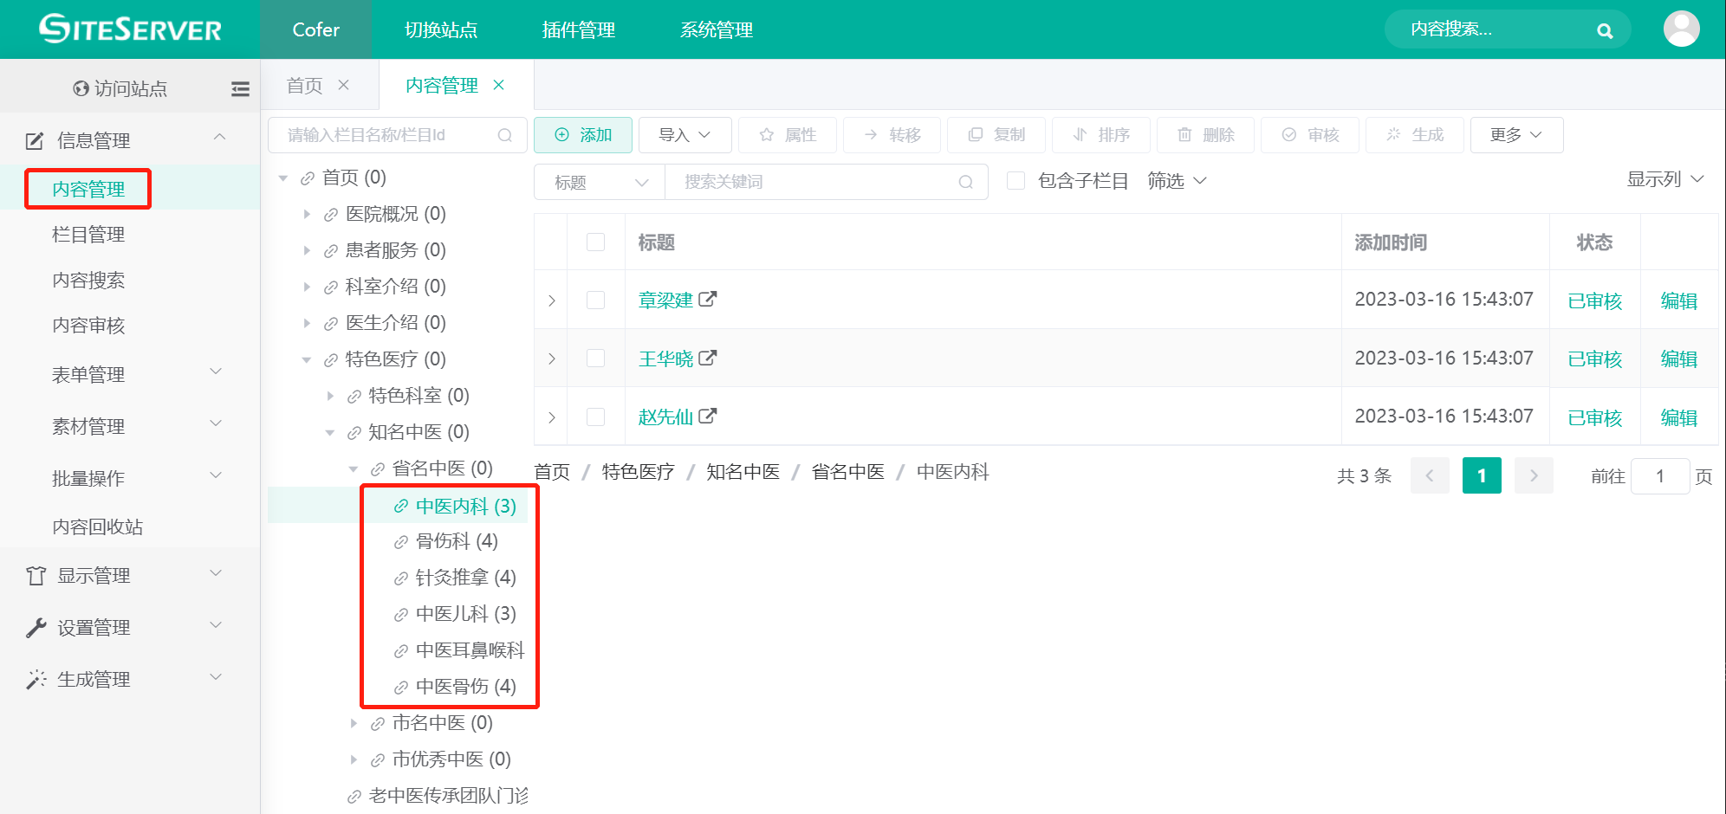The image size is (1726, 814).
Task: Click 编辑 link for 章梁建
Action: point(1678,300)
